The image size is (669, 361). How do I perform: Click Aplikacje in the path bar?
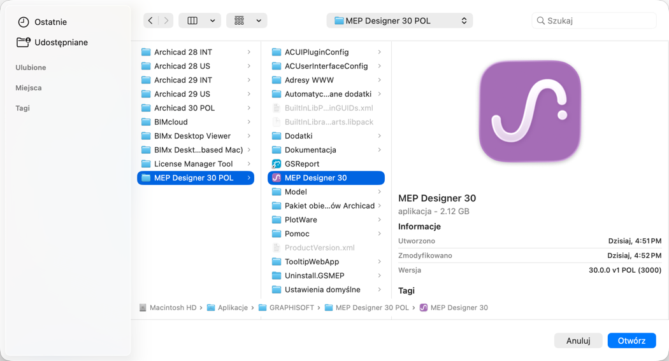click(x=233, y=308)
